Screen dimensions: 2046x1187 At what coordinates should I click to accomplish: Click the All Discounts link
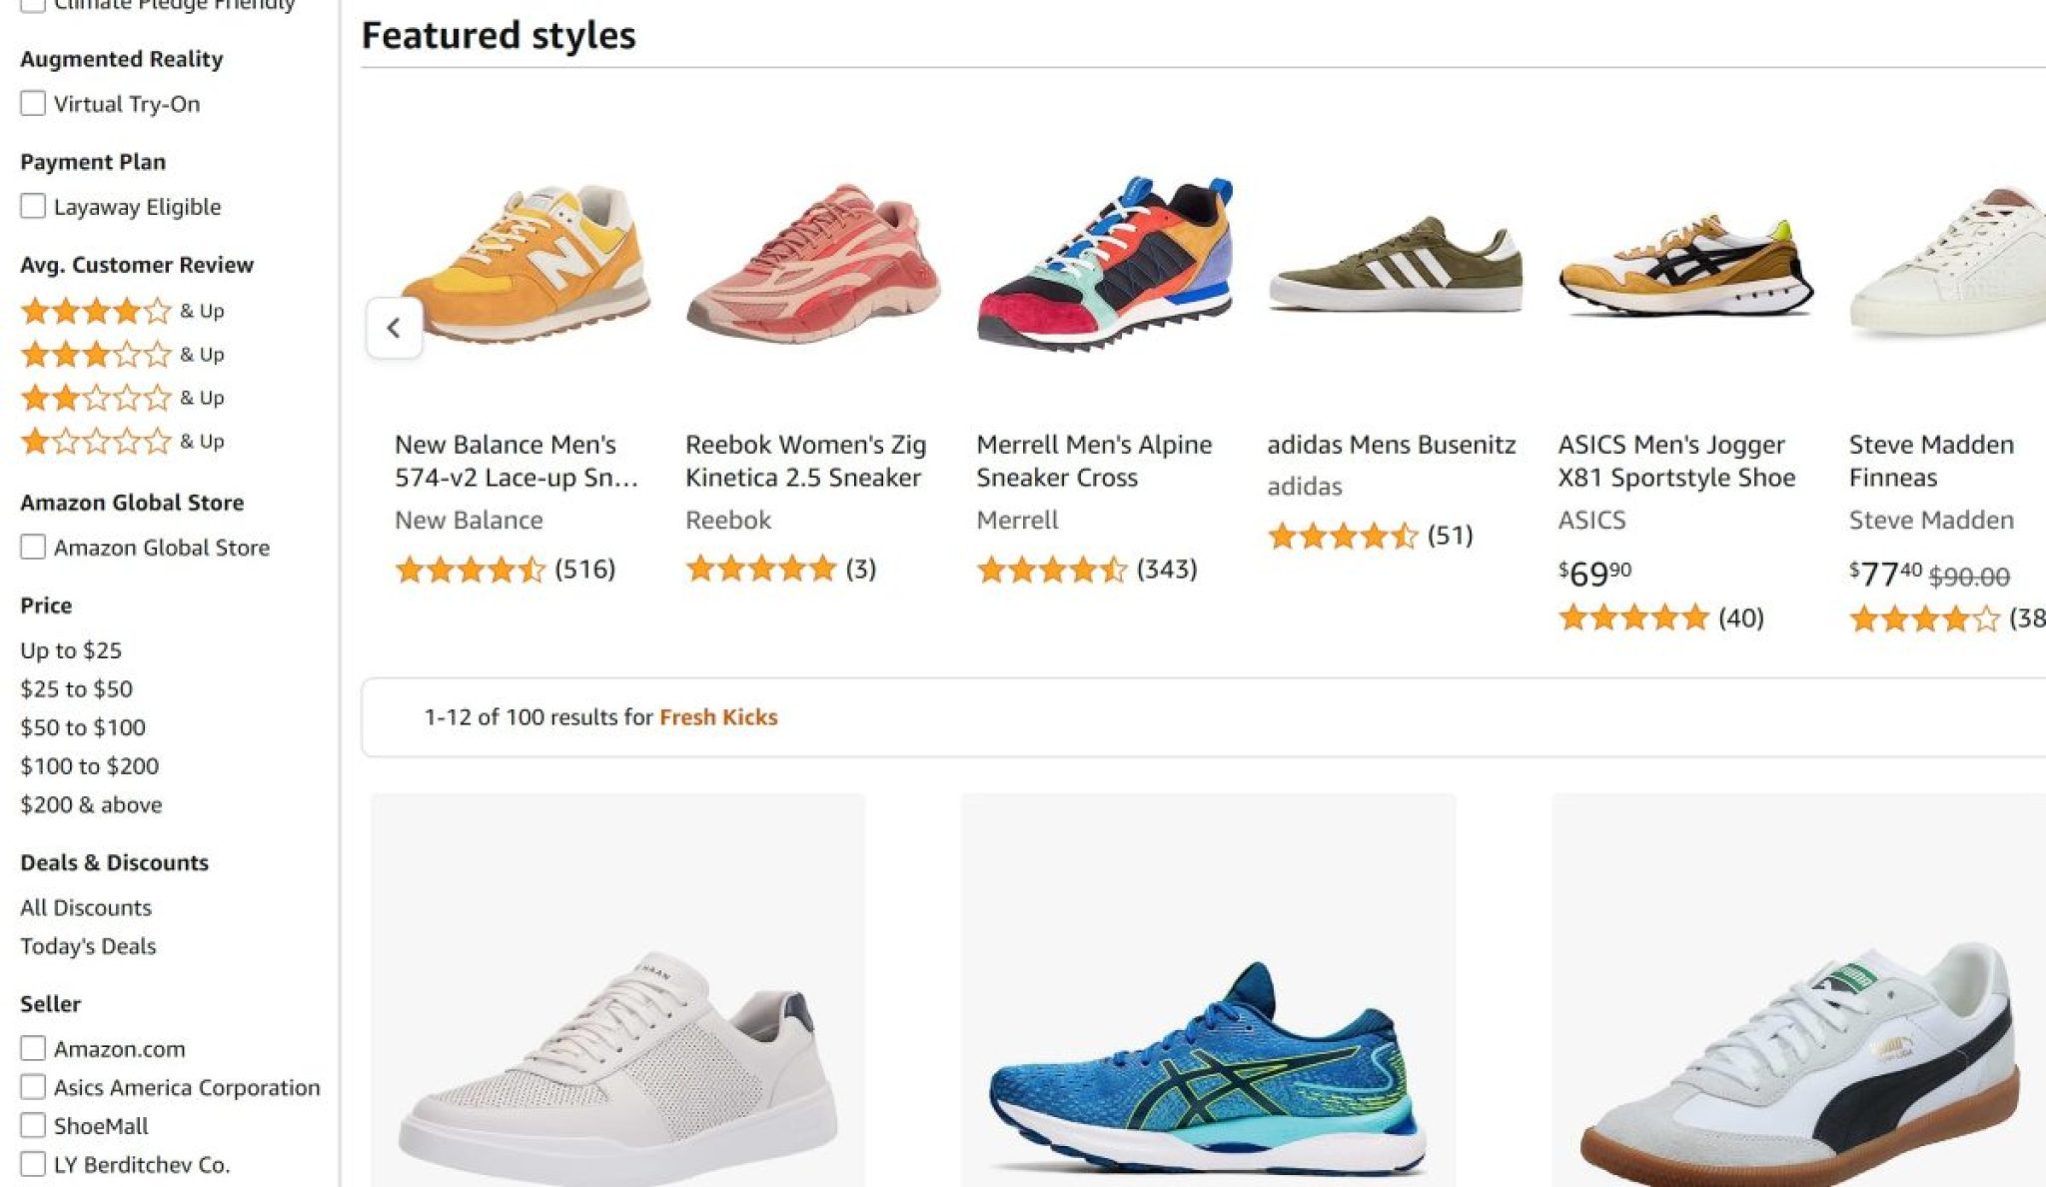(x=86, y=907)
